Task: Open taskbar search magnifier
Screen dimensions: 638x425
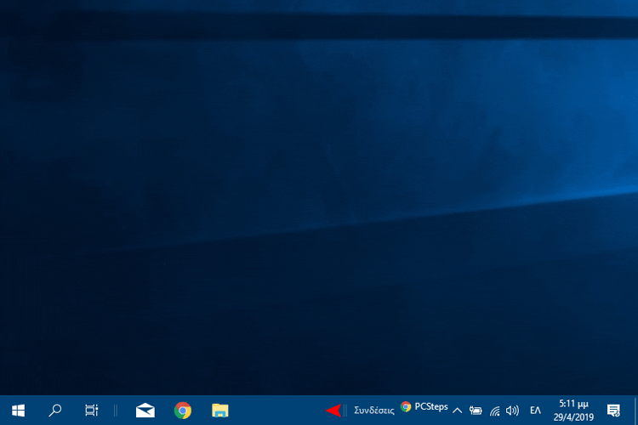Action: click(x=55, y=411)
